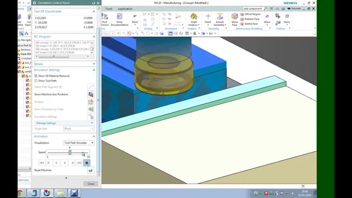Click the add component search field

[x=253, y=9]
